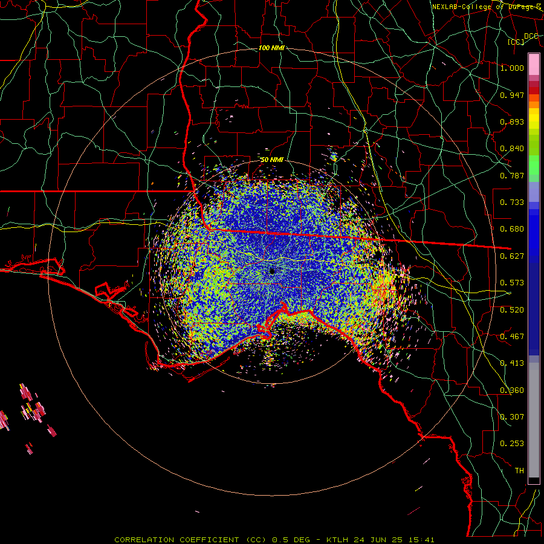Click the 50 NMI range ring label
This screenshot has width=544, height=544.
pos(271,160)
